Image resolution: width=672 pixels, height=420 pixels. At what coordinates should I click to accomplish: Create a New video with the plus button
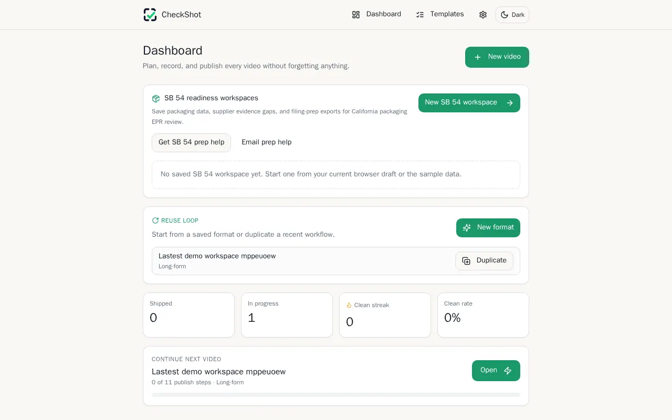coord(497,57)
